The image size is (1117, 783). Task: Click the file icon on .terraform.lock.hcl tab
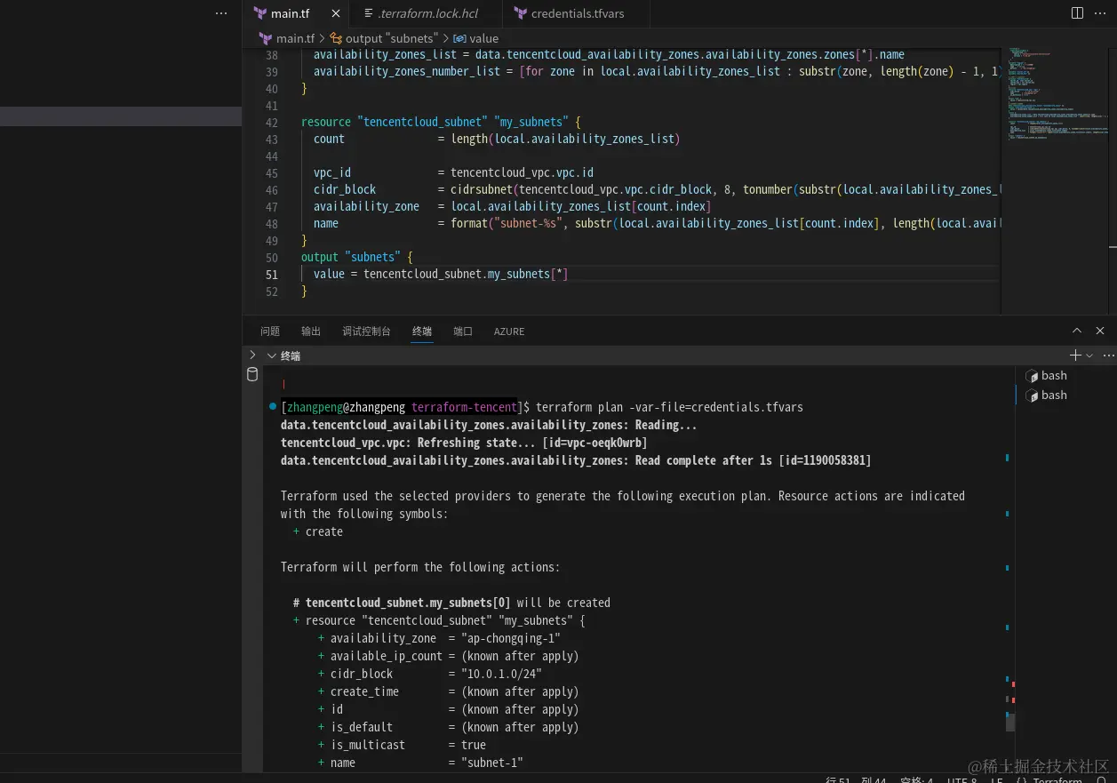[x=367, y=13]
